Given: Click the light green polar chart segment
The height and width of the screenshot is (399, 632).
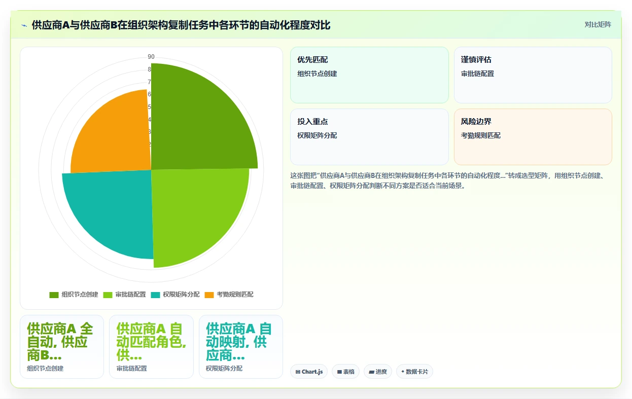Looking at the screenshot, I should (x=195, y=213).
